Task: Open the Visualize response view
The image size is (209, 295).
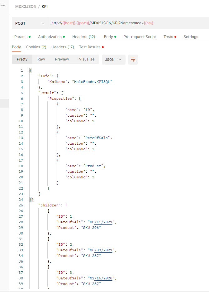Action: click(86, 59)
